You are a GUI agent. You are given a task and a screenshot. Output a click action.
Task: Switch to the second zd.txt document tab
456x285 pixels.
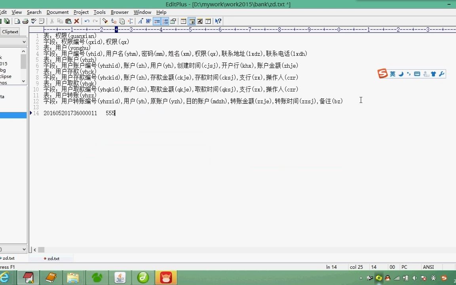coord(53,258)
